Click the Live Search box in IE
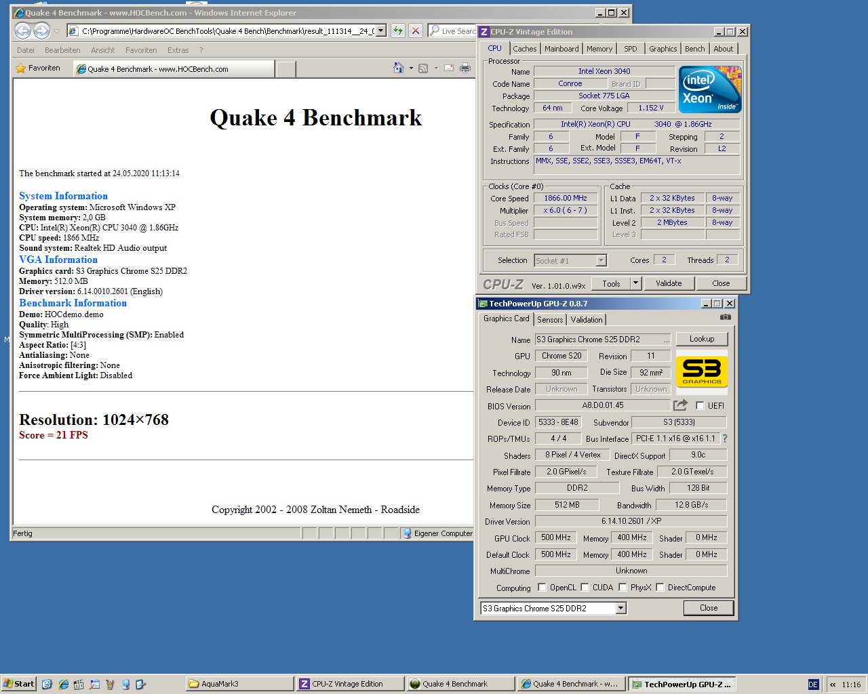The width and height of the screenshot is (868, 694). click(453, 30)
